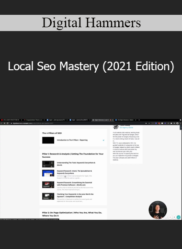Click the black Introduction lesson thumbnail

[48, 140]
